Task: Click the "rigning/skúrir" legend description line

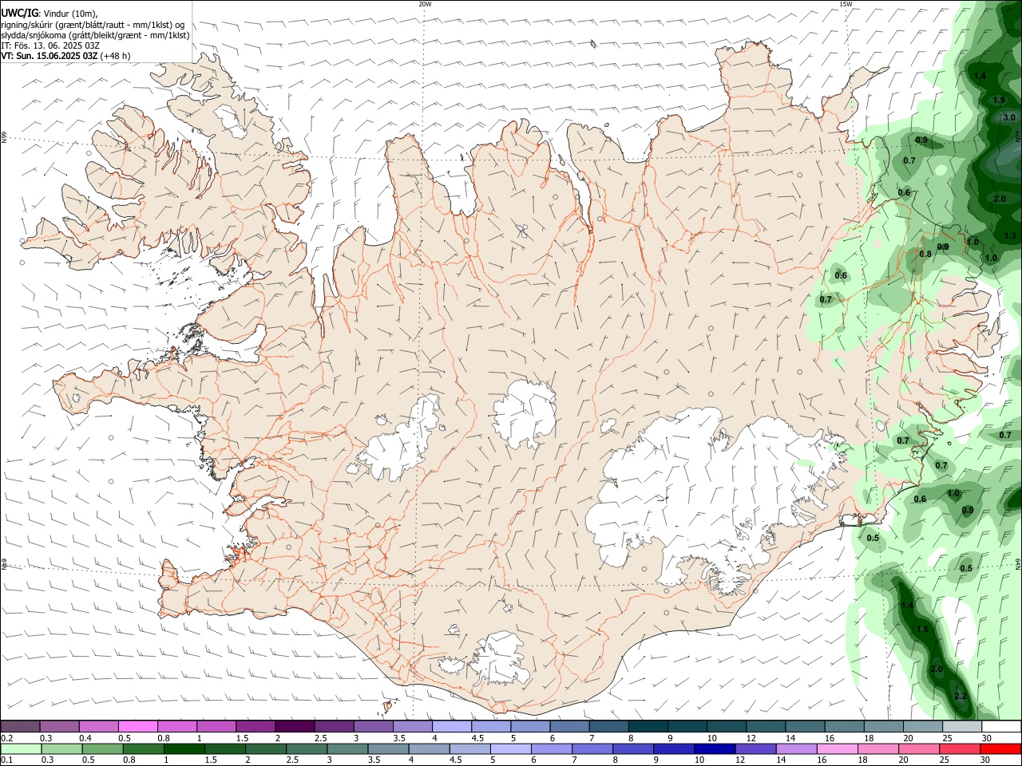Action: coord(93,25)
